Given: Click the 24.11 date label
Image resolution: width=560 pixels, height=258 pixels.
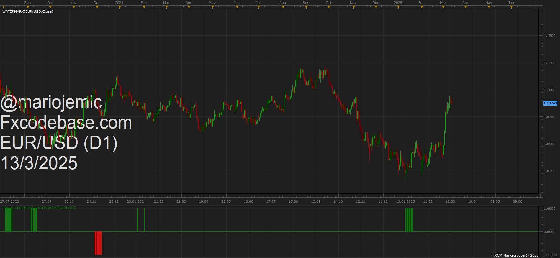Looking at the screenshot, I should click(x=91, y=201).
